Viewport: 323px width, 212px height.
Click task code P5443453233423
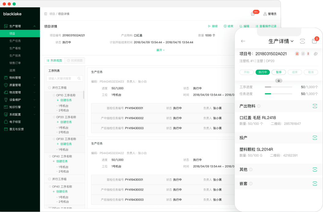pos(112,82)
